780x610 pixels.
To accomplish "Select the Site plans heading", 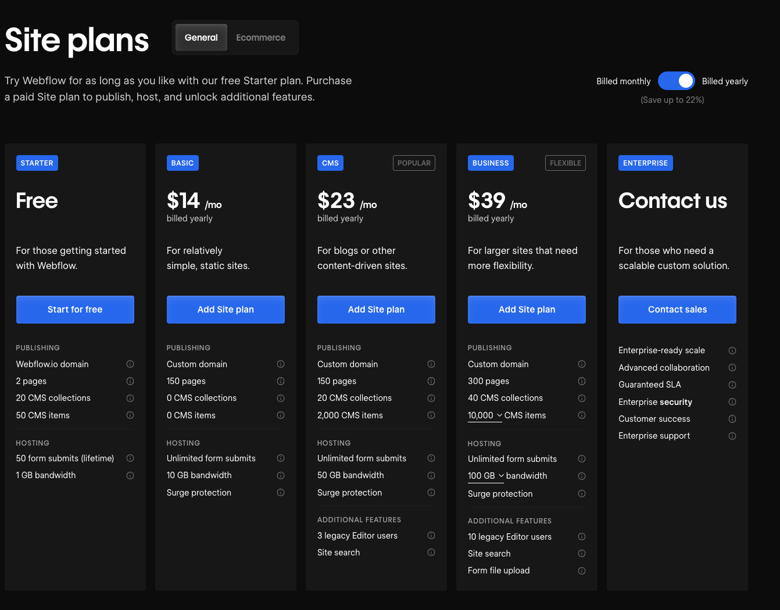I will point(77,40).
